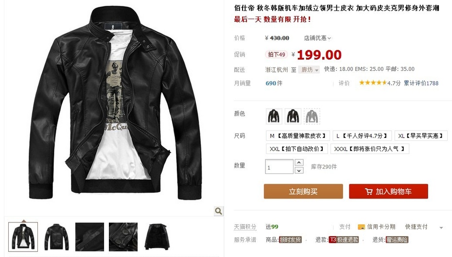Select size M 高质量神款皮衣

point(298,136)
